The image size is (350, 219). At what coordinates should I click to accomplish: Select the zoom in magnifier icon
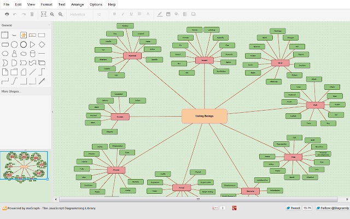(x=52, y=14)
